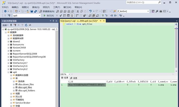
Task: Click the increase indent icon
Action: (115, 16)
